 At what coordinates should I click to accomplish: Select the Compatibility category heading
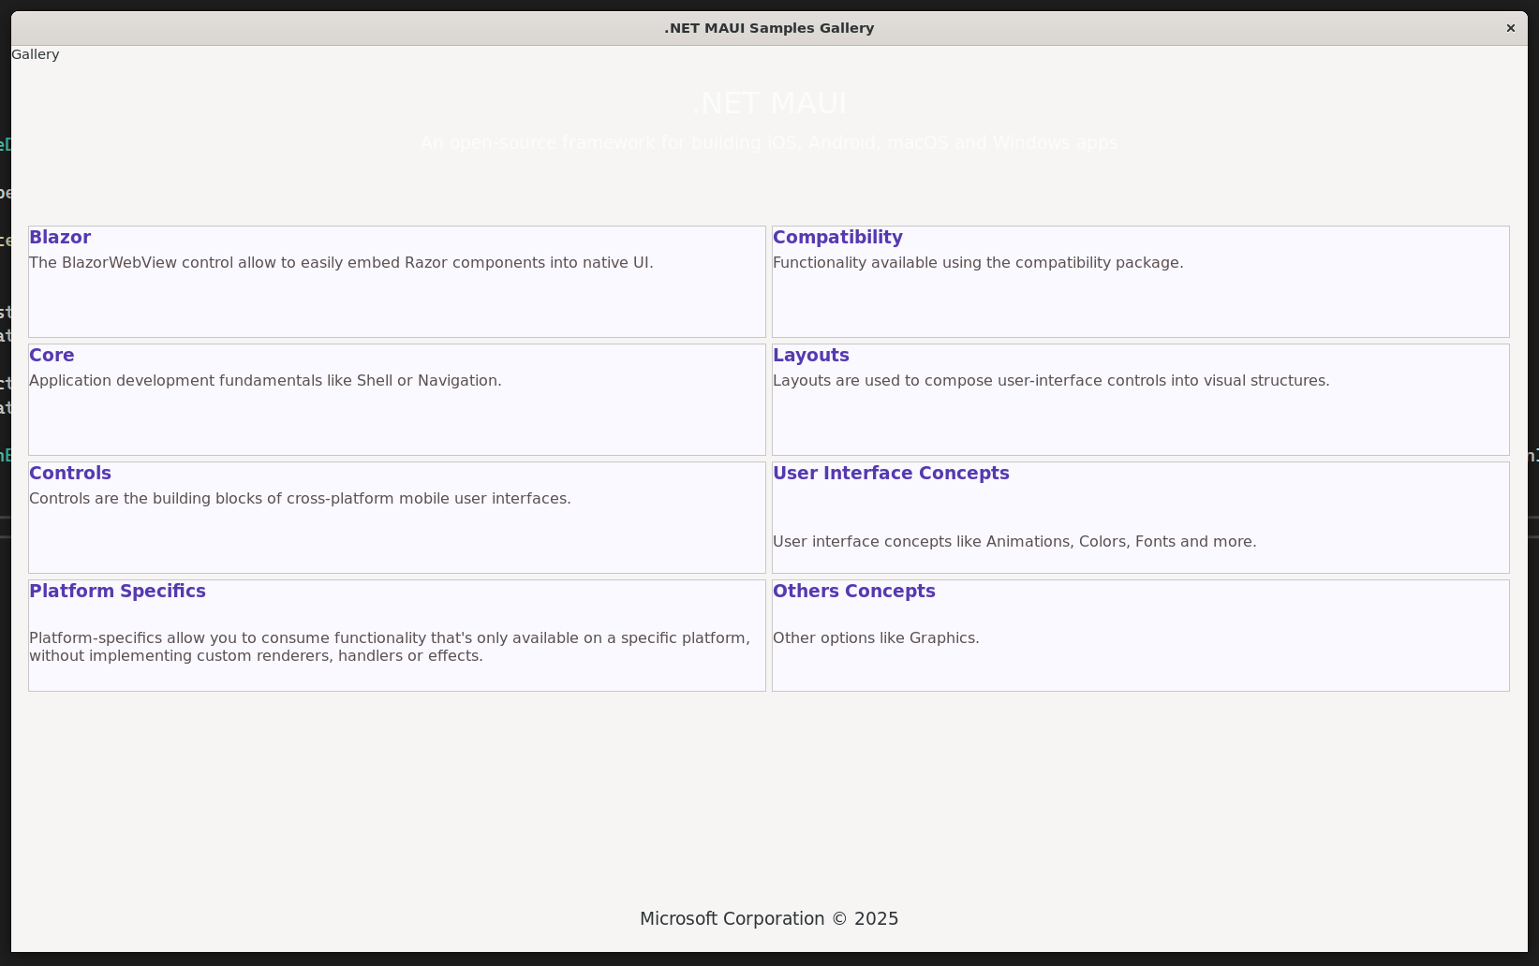click(837, 238)
